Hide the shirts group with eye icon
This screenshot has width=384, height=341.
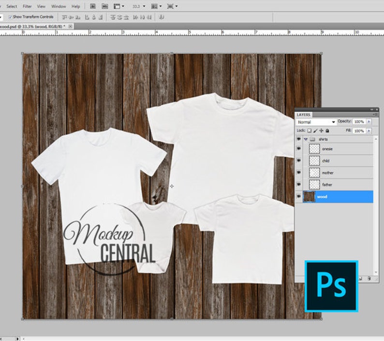(x=299, y=139)
